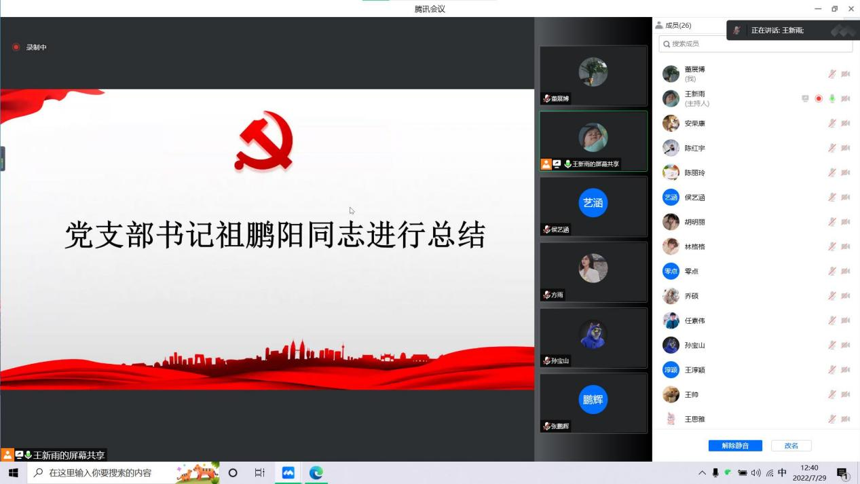Click member name 零点
Image resolution: width=860 pixels, height=484 pixels.
tap(691, 271)
